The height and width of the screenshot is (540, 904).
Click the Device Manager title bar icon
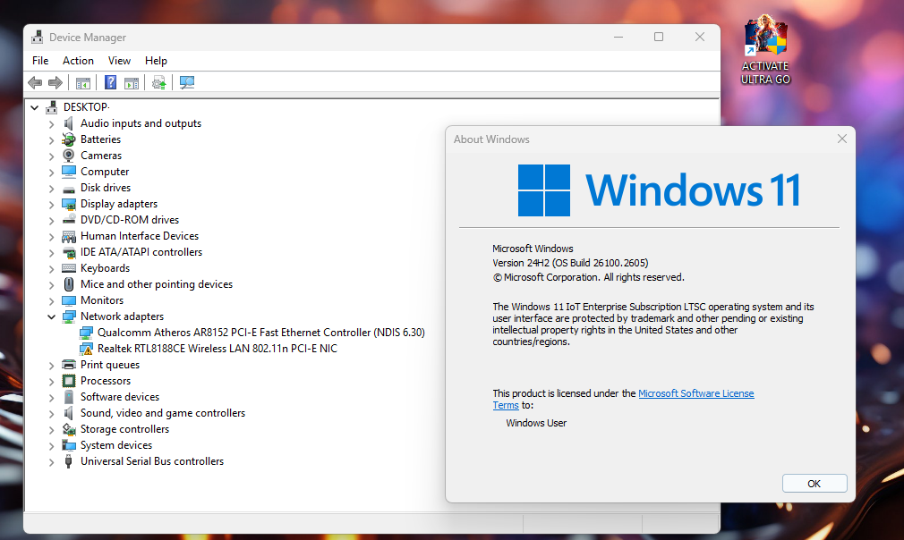[38, 37]
